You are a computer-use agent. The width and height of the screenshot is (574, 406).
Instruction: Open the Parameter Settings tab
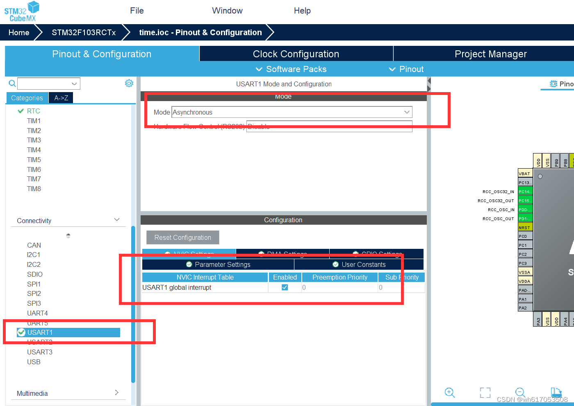pyautogui.click(x=218, y=264)
